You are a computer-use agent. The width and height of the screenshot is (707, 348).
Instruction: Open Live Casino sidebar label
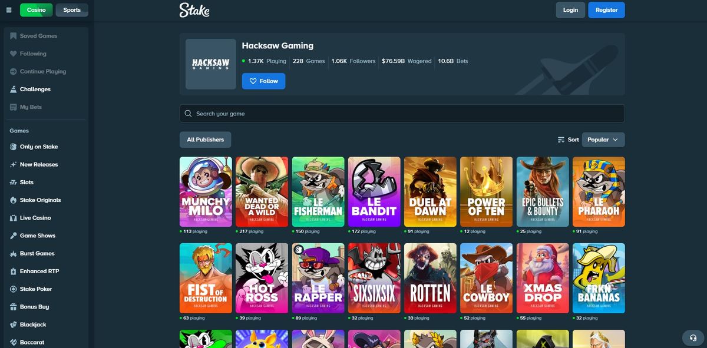click(x=35, y=218)
